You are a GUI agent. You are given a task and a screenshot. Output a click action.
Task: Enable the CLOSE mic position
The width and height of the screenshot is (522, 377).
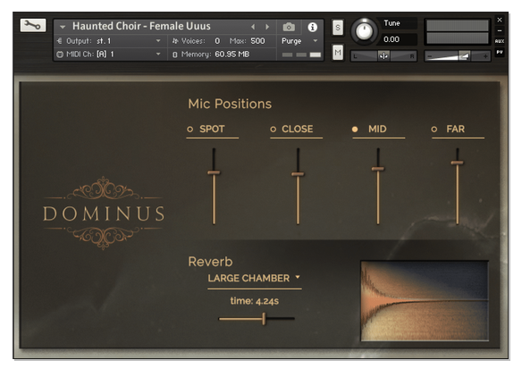[x=273, y=130]
